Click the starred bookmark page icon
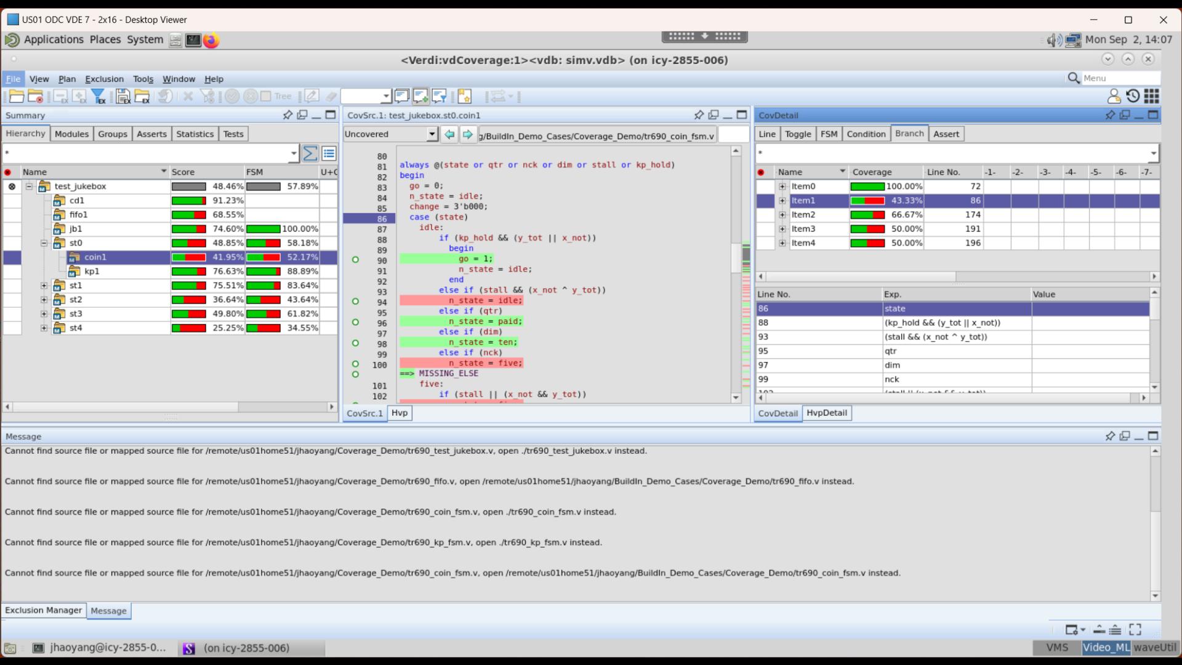Viewport: 1182px width, 665px height. (464, 96)
